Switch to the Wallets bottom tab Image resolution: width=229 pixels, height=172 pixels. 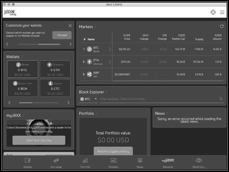pyautogui.click(x=27, y=163)
